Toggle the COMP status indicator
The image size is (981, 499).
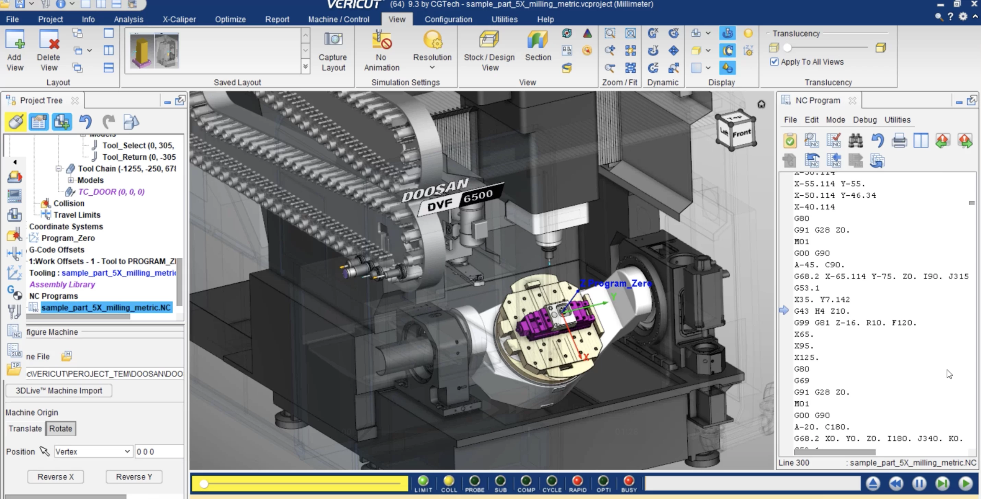(x=526, y=484)
